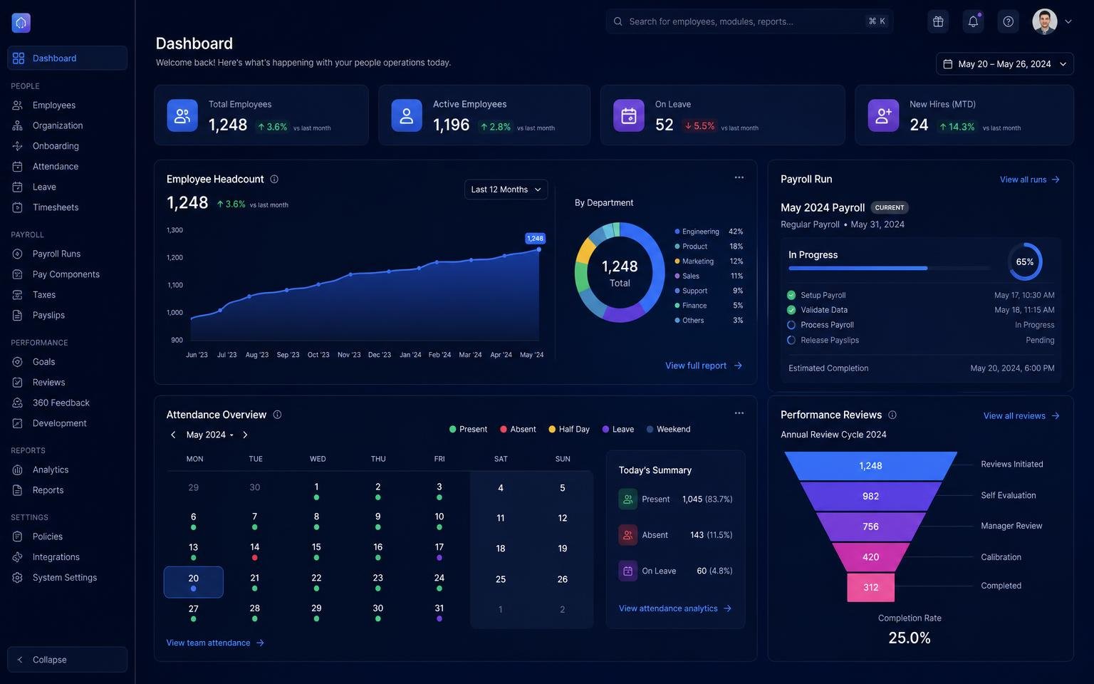Open the Last 12 Months dropdown
The height and width of the screenshot is (684, 1094).
tap(506, 190)
